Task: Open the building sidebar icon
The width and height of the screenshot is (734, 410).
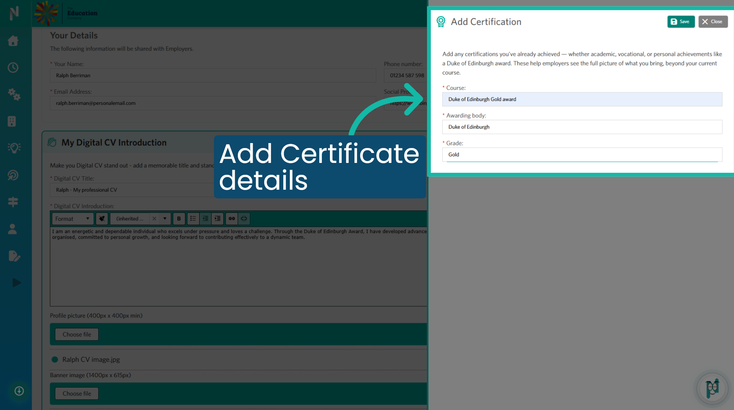Action: click(x=12, y=121)
